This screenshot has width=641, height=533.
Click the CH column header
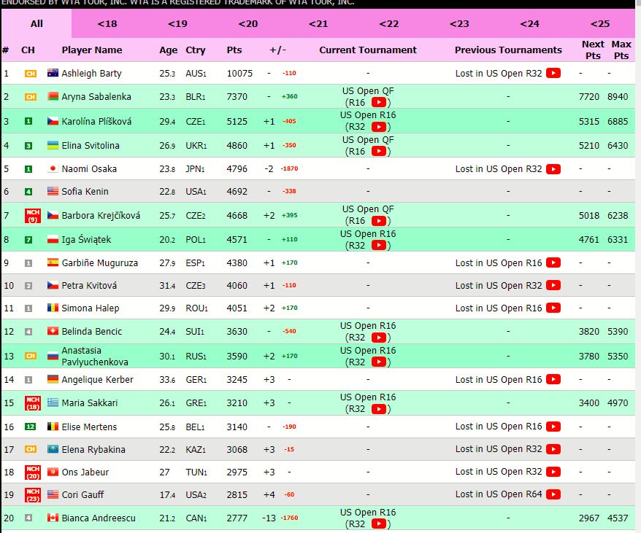coord(28,50)
